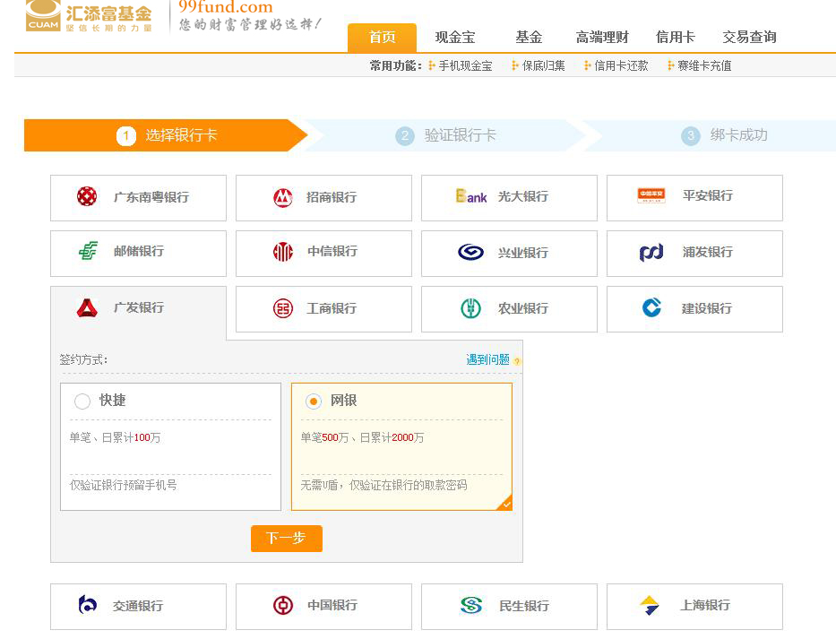Click the SPD Bank (浦发银行) logo icon
836x639 pixels.
click(x=651, y=253)
